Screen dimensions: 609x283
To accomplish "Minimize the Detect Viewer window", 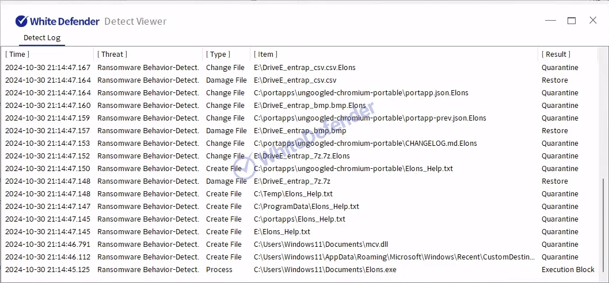I will [551, 21].
